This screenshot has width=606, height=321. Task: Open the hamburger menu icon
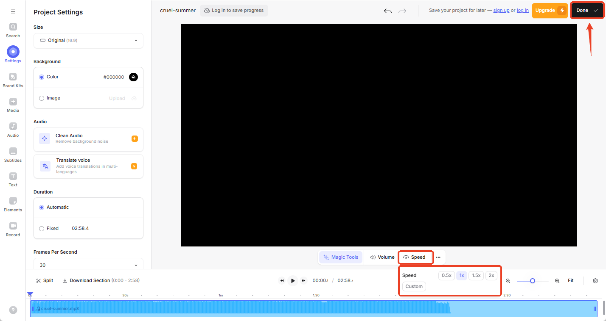tap(13, 11)
